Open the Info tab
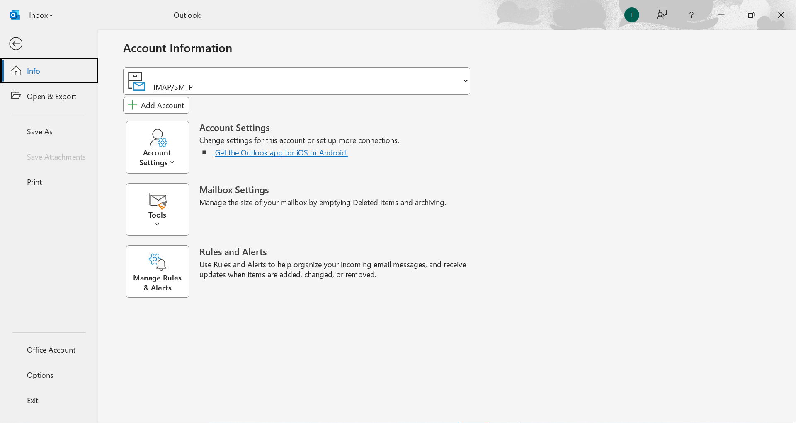 tap(49, 71)
